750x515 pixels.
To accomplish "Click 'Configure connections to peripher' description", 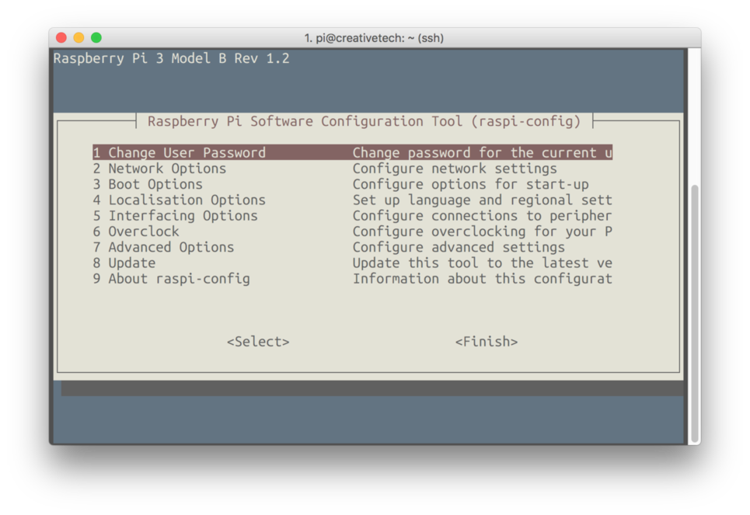I will coord(482,216).
